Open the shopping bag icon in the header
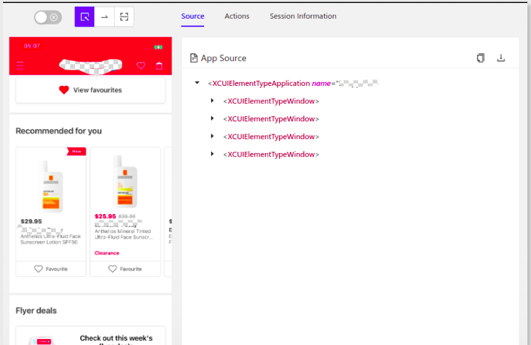The height and width of the screenshot is (345, 531). (159, 65)
